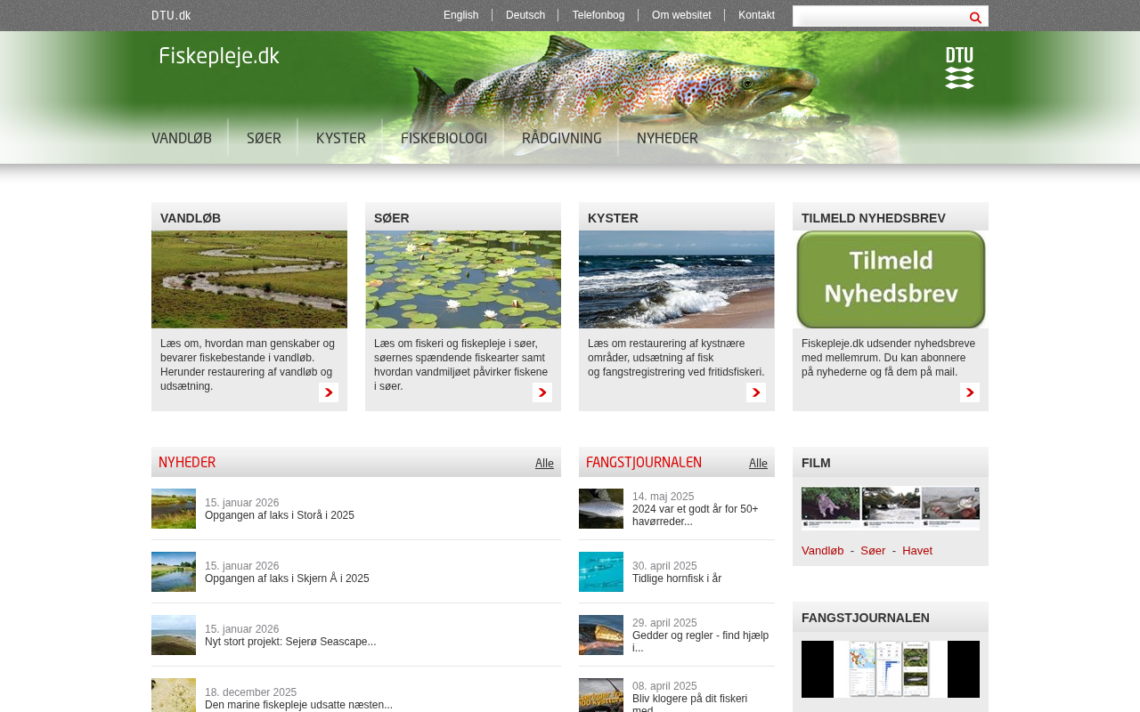Open Søer films link
Image resolution: width=1140 pixels, height=712 pixels.
[873, 551]
